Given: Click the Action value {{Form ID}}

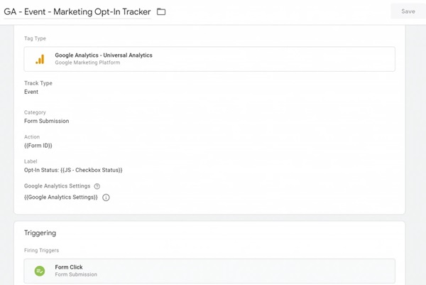Looking at the screenshot, I should coord(38,146).
